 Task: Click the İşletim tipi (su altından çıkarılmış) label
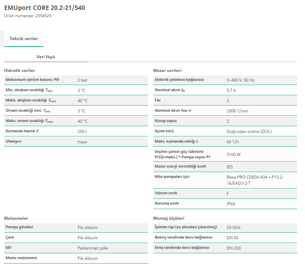186,227
